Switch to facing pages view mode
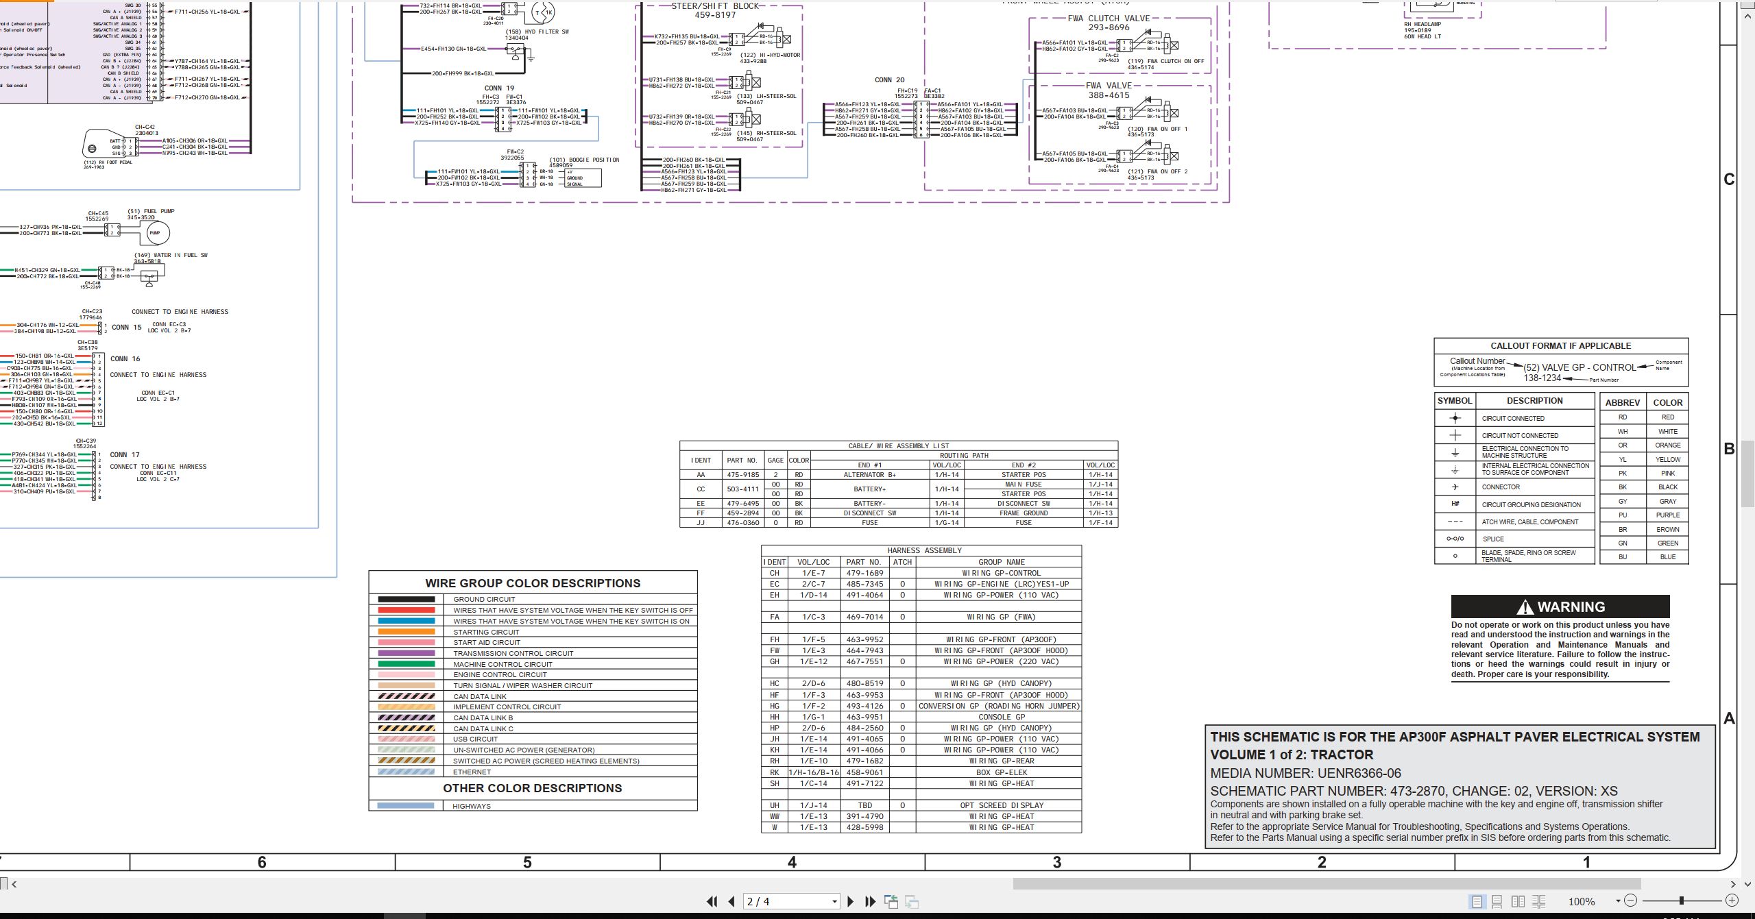 [1518, 902]
